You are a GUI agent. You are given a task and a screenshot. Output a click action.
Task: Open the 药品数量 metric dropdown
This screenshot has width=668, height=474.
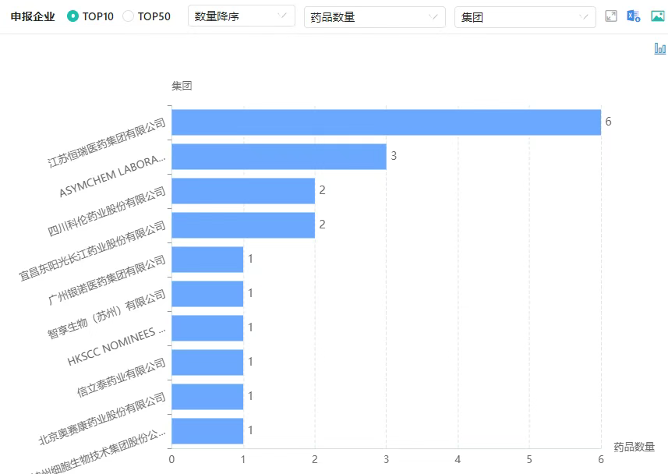(375, 17)
